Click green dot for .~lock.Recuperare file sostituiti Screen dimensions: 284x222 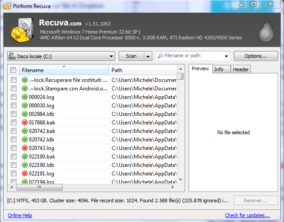[25, 80]
